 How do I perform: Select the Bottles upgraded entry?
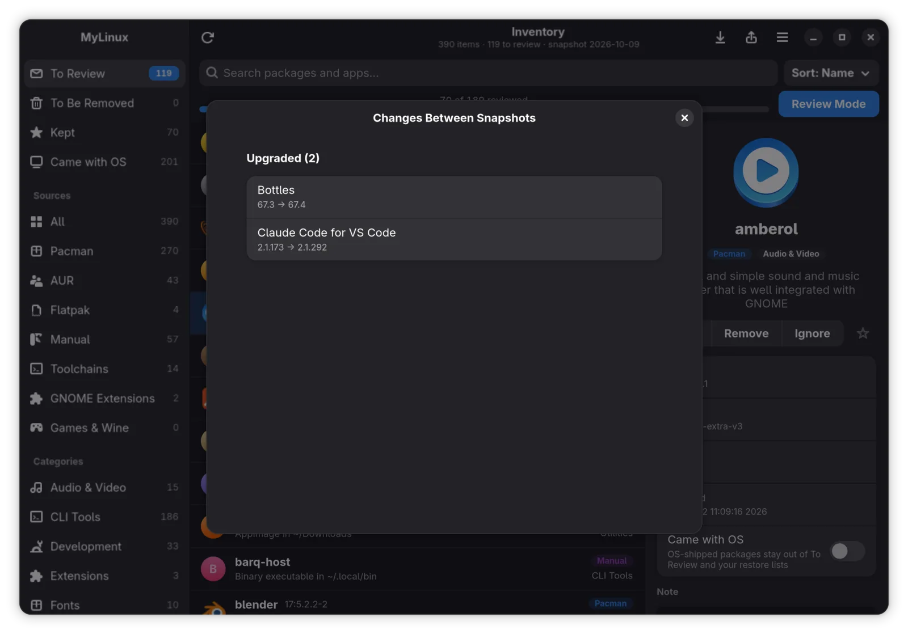(x=454, y=197)
